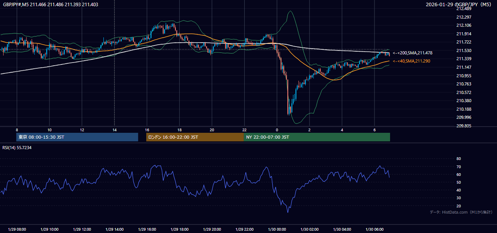Click the bottom date label 1/29 08:00

point(17,229)
